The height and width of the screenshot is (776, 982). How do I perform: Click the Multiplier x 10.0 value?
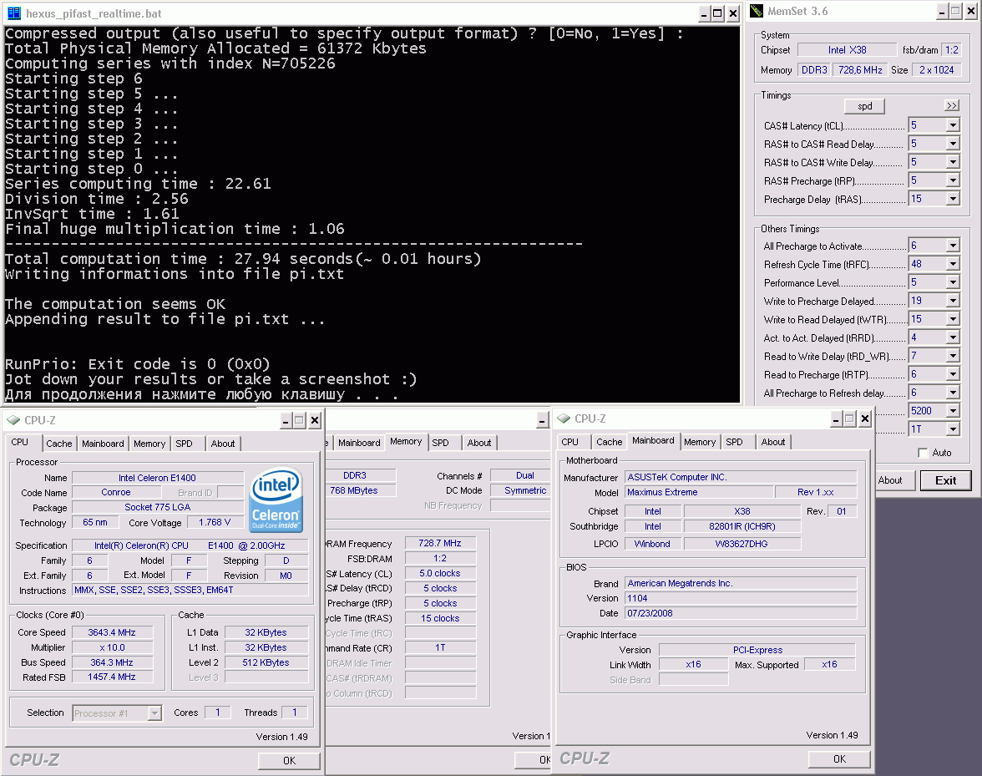112,647
